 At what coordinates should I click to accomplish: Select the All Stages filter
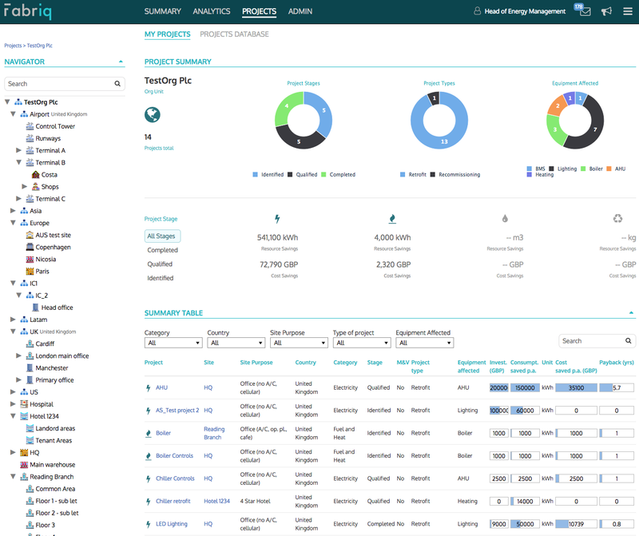point(162,236)
